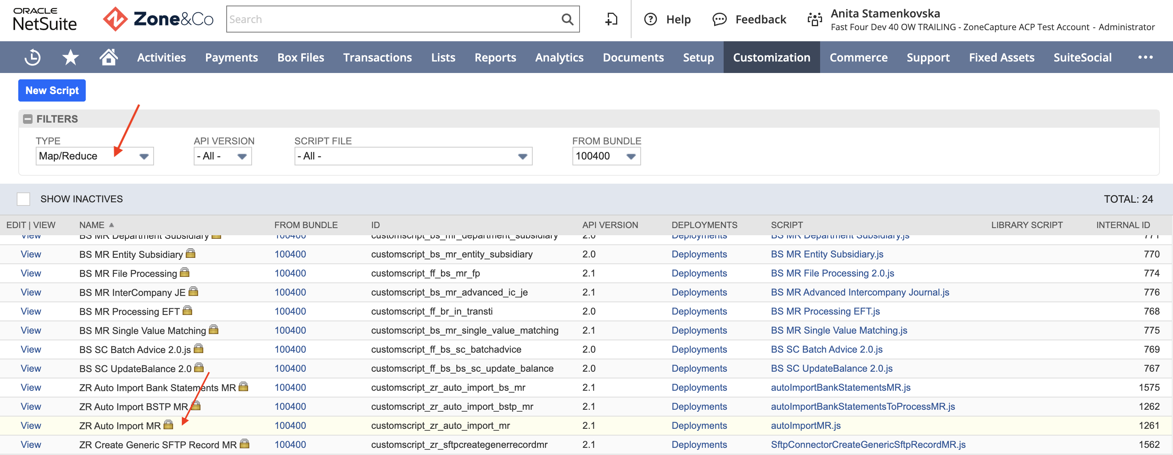1173x455 pixels.
Task: Open the more menu ellipsis icon
Action: [1145, 58]
